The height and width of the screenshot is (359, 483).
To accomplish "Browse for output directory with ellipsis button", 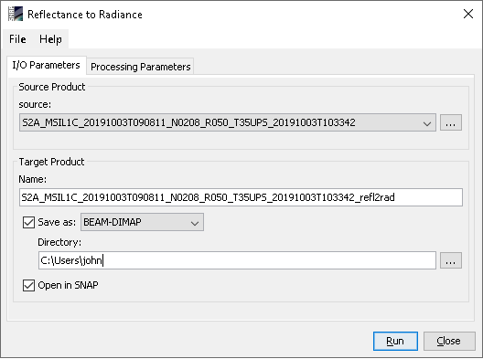I will click(451, 260).
